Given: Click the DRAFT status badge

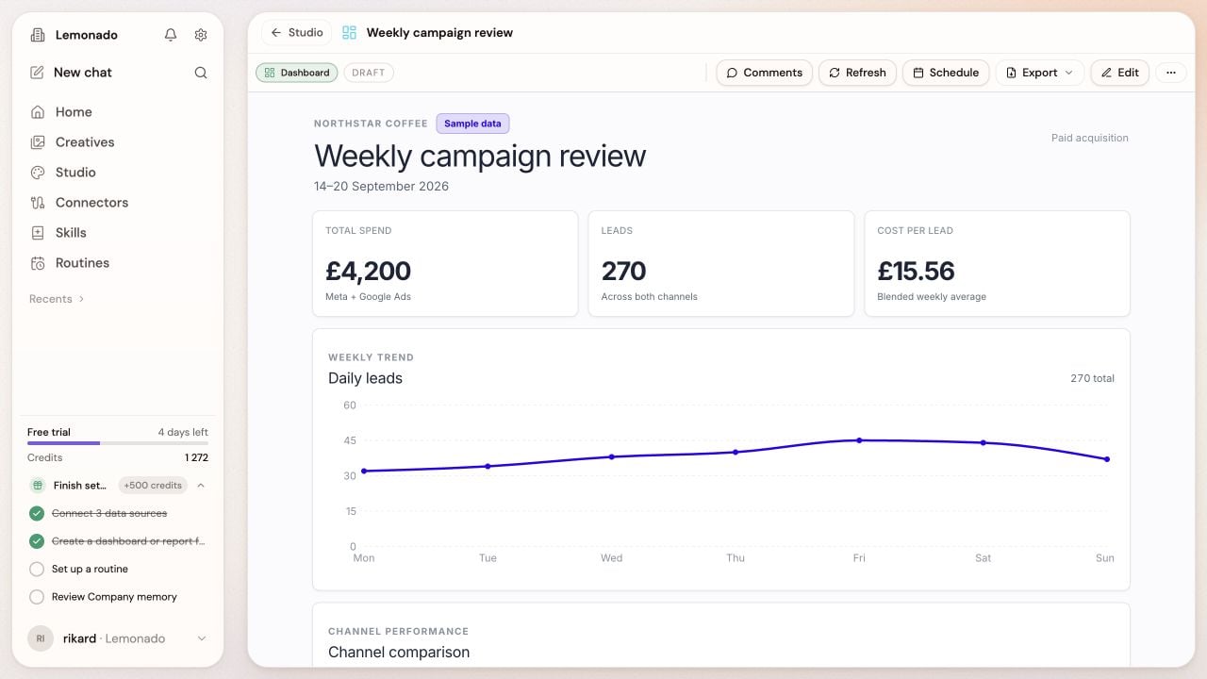Looking at the screenshot, I should 369,73.
